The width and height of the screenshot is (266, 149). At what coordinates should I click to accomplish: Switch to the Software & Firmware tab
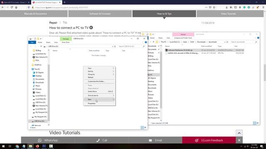click(x=100, y=14)
